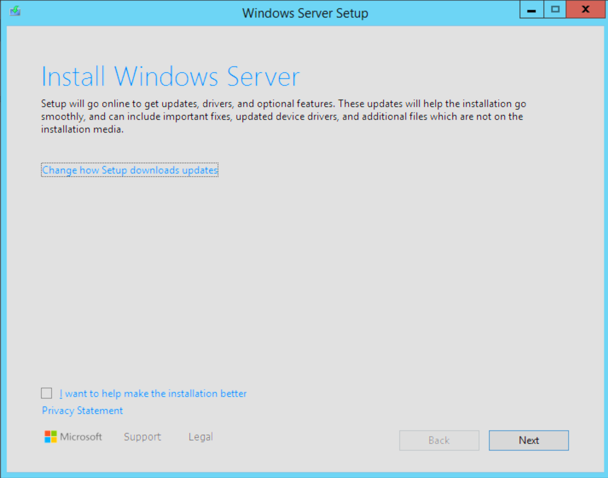Minimize the Windows Server Setup window
Image resolution: width=608 pixels, height=478 pixels.
coord(531,10)
